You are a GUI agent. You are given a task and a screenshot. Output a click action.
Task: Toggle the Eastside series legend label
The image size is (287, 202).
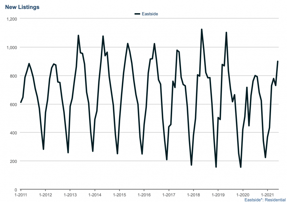coord(150,14)
